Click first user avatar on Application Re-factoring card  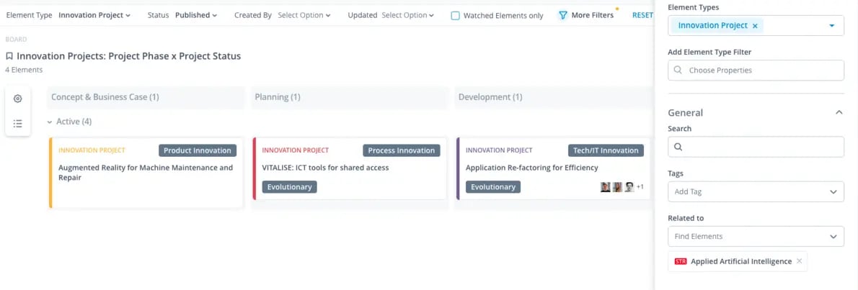tap(605, 187)
